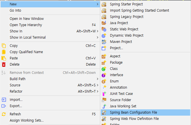Click the Import Spring Getting Started Content icon
This screenshot has width=191, height=125.
click(104, 11)
